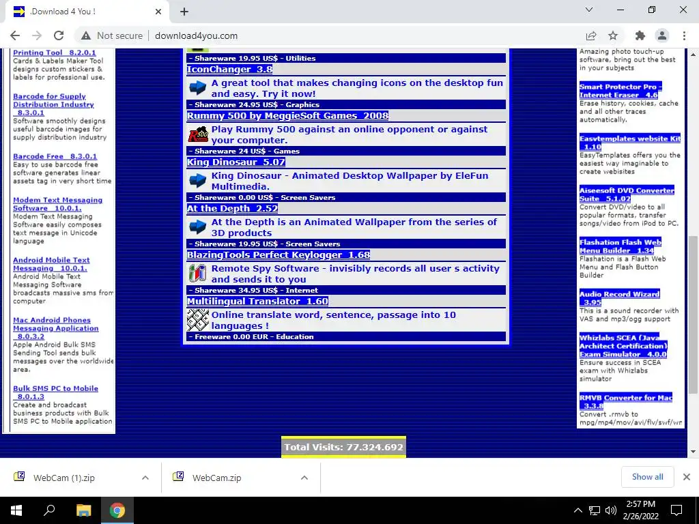Open the network status tray icon

coord(595,510)
